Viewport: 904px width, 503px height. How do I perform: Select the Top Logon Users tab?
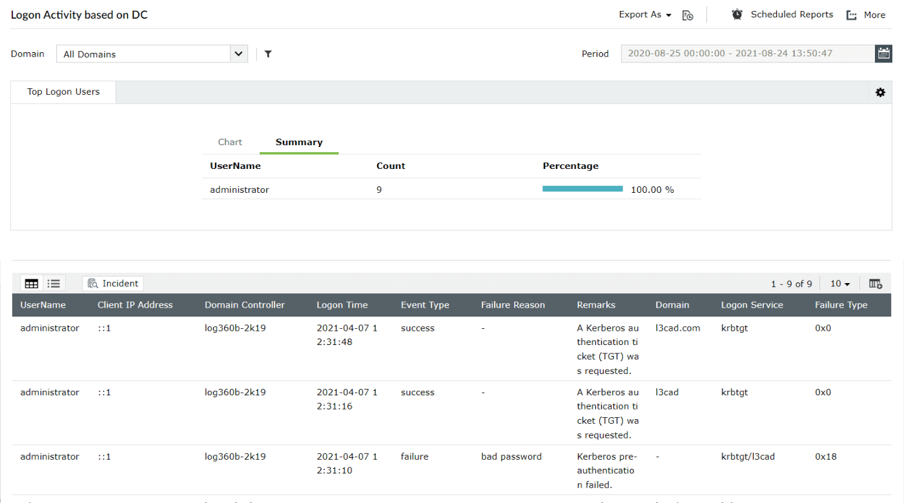tap(63, 92)
